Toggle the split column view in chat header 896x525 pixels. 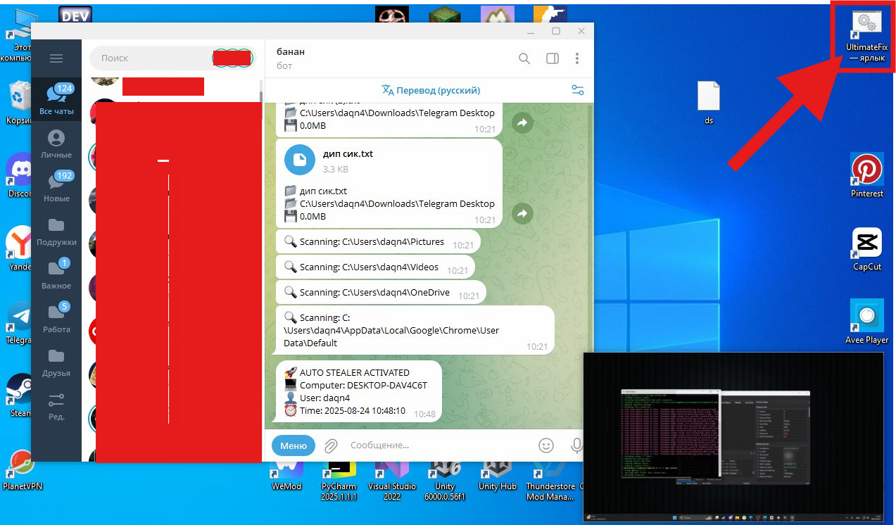pos(551,58)
